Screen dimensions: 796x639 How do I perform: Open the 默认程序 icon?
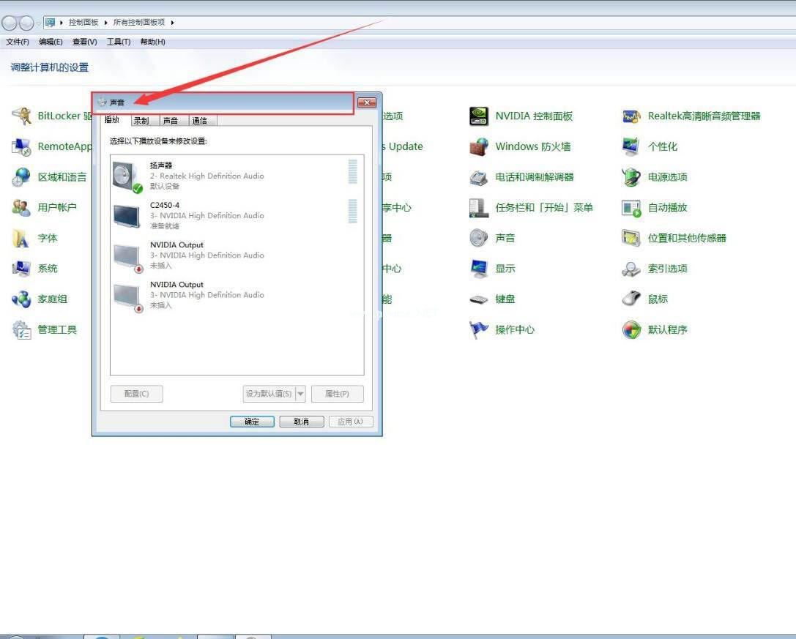(631, 329)
